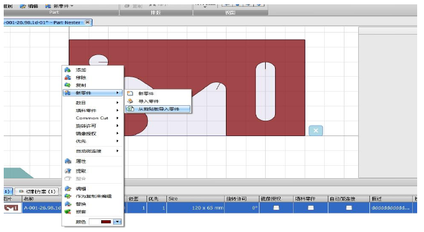Click the part thumbnail in the list row
This screenshot has height=232, width=424.
(11, 208)
